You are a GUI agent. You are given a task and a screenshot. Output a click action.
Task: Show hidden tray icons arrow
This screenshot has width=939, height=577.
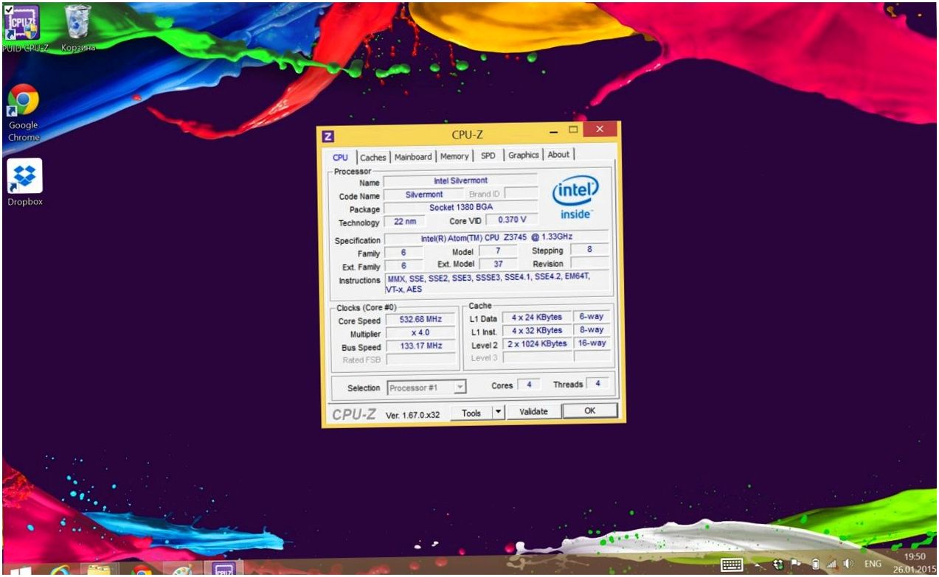(758, 565)
